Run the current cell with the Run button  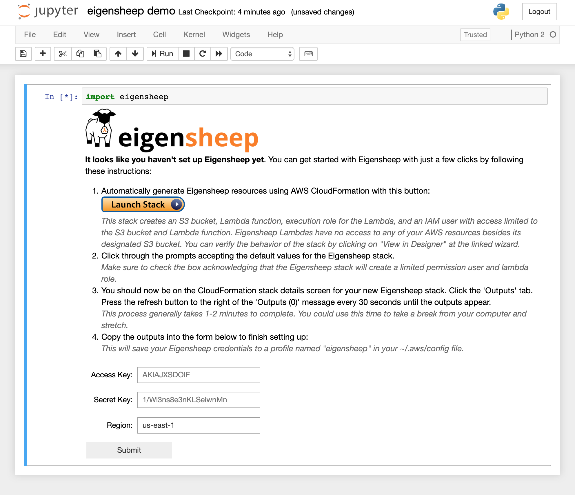(x=162, y=54)
